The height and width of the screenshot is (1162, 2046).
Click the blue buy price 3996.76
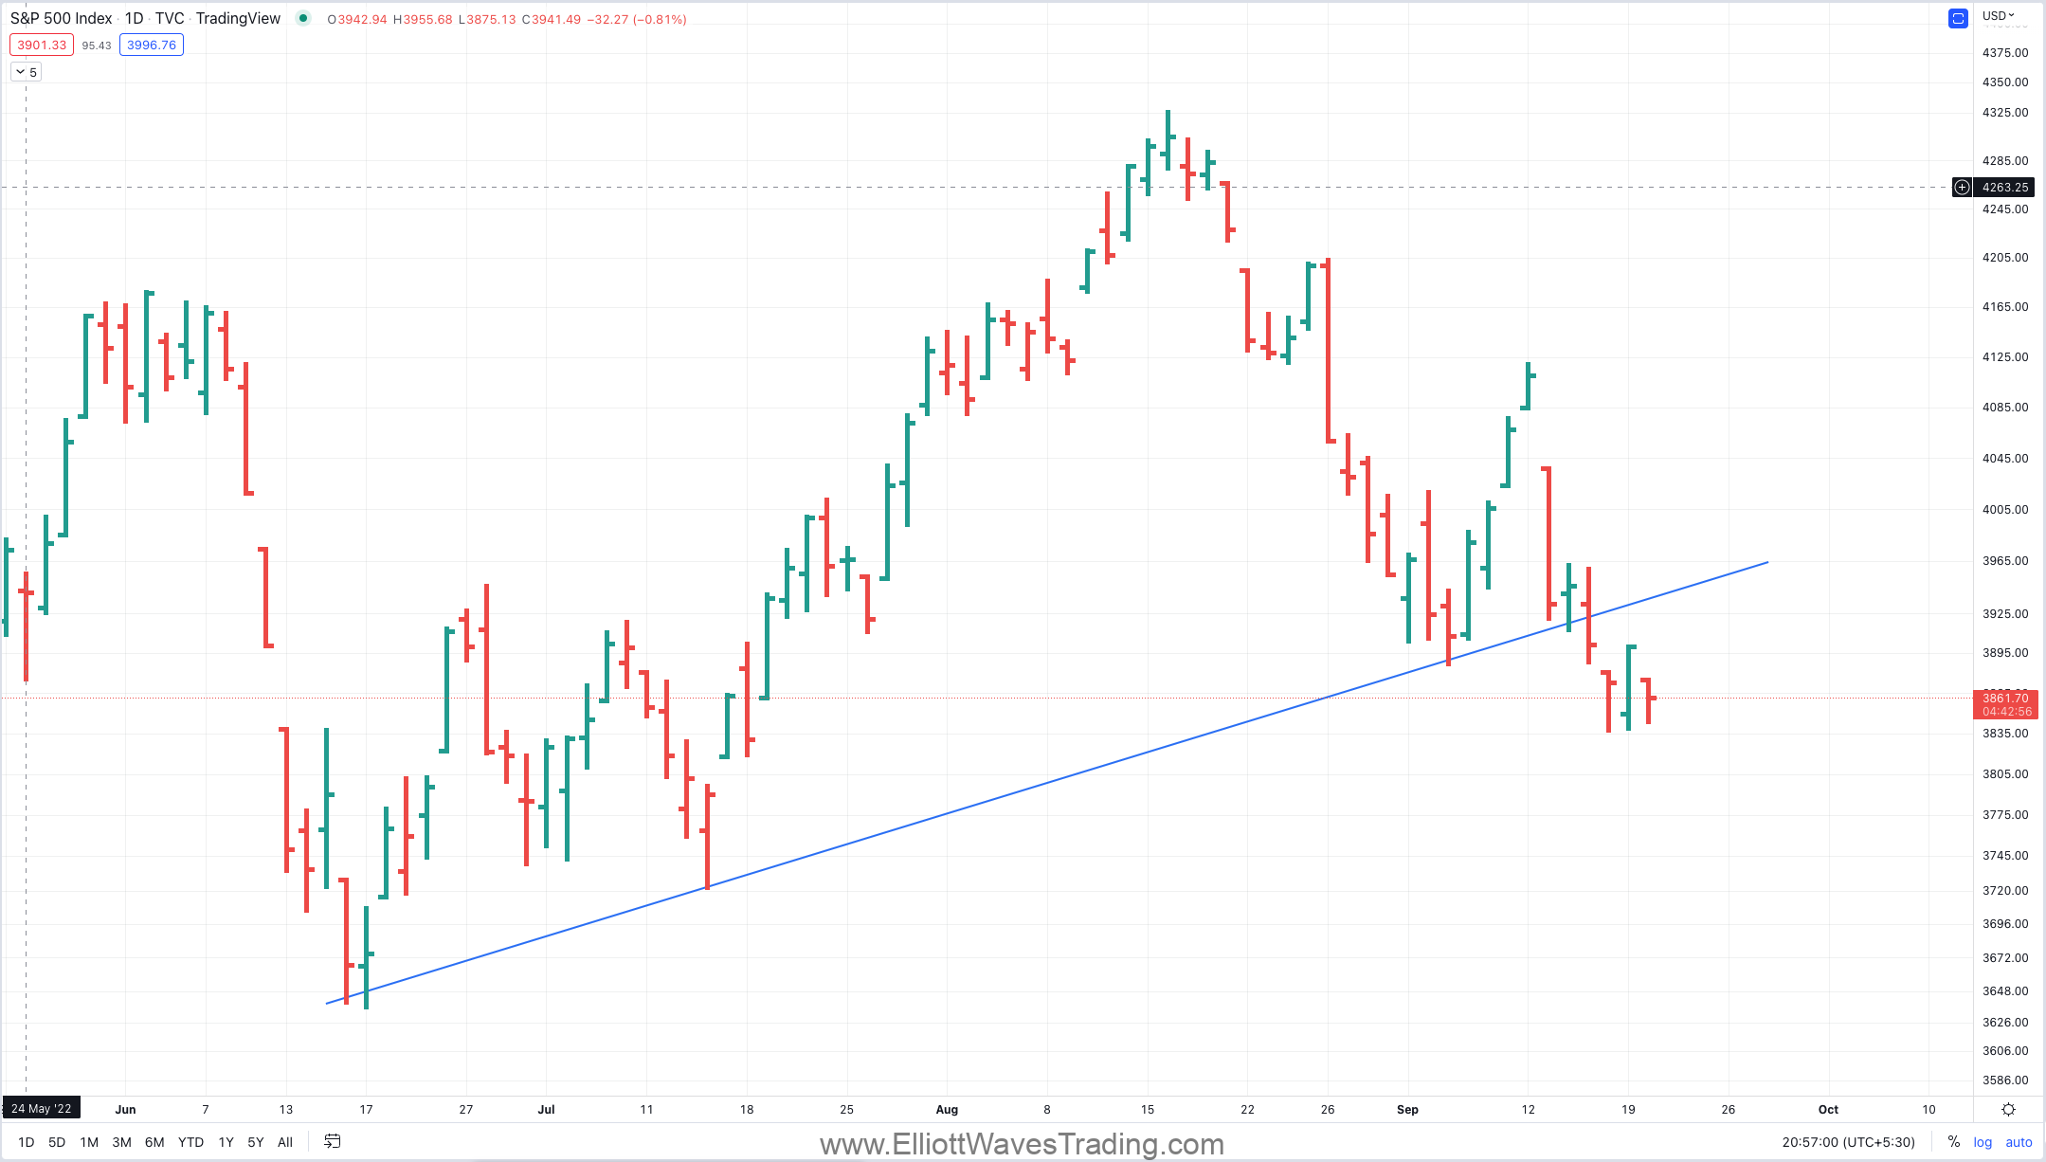click(x=152, y=45)
